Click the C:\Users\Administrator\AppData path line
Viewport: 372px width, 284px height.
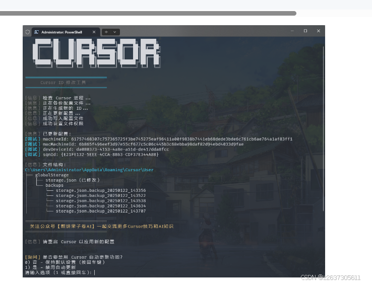(x=89, y=170)
